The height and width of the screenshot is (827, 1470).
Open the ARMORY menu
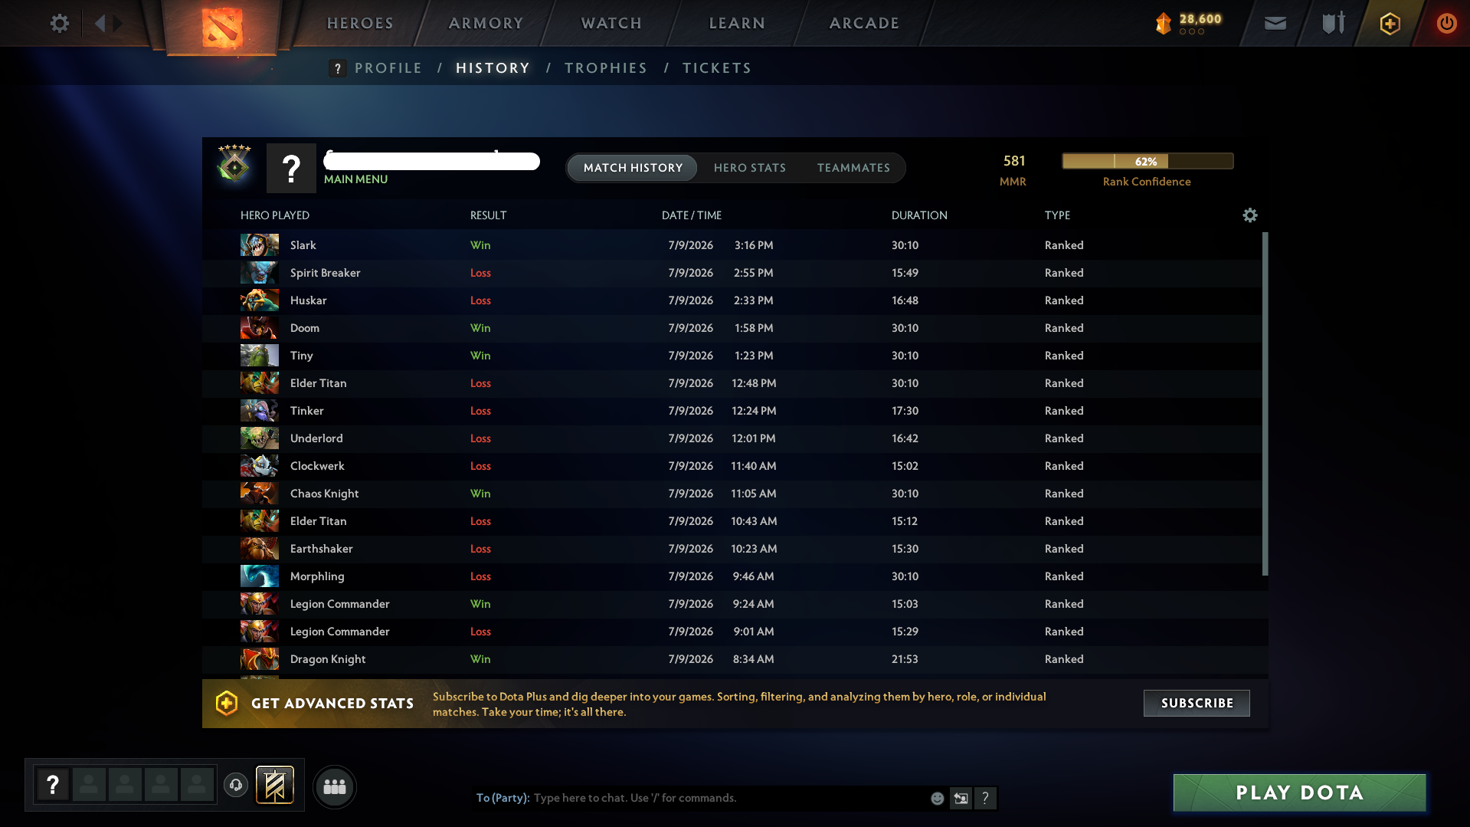[x=486, y=23]
